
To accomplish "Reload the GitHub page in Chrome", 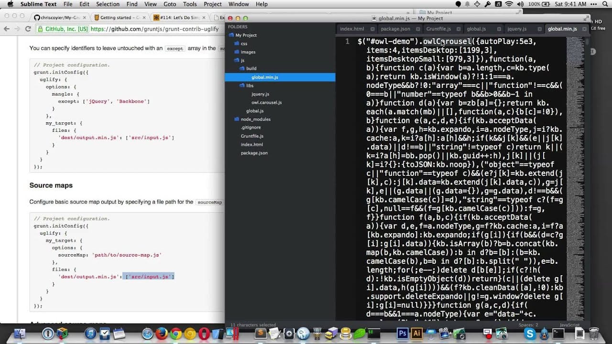I will 28,29.
